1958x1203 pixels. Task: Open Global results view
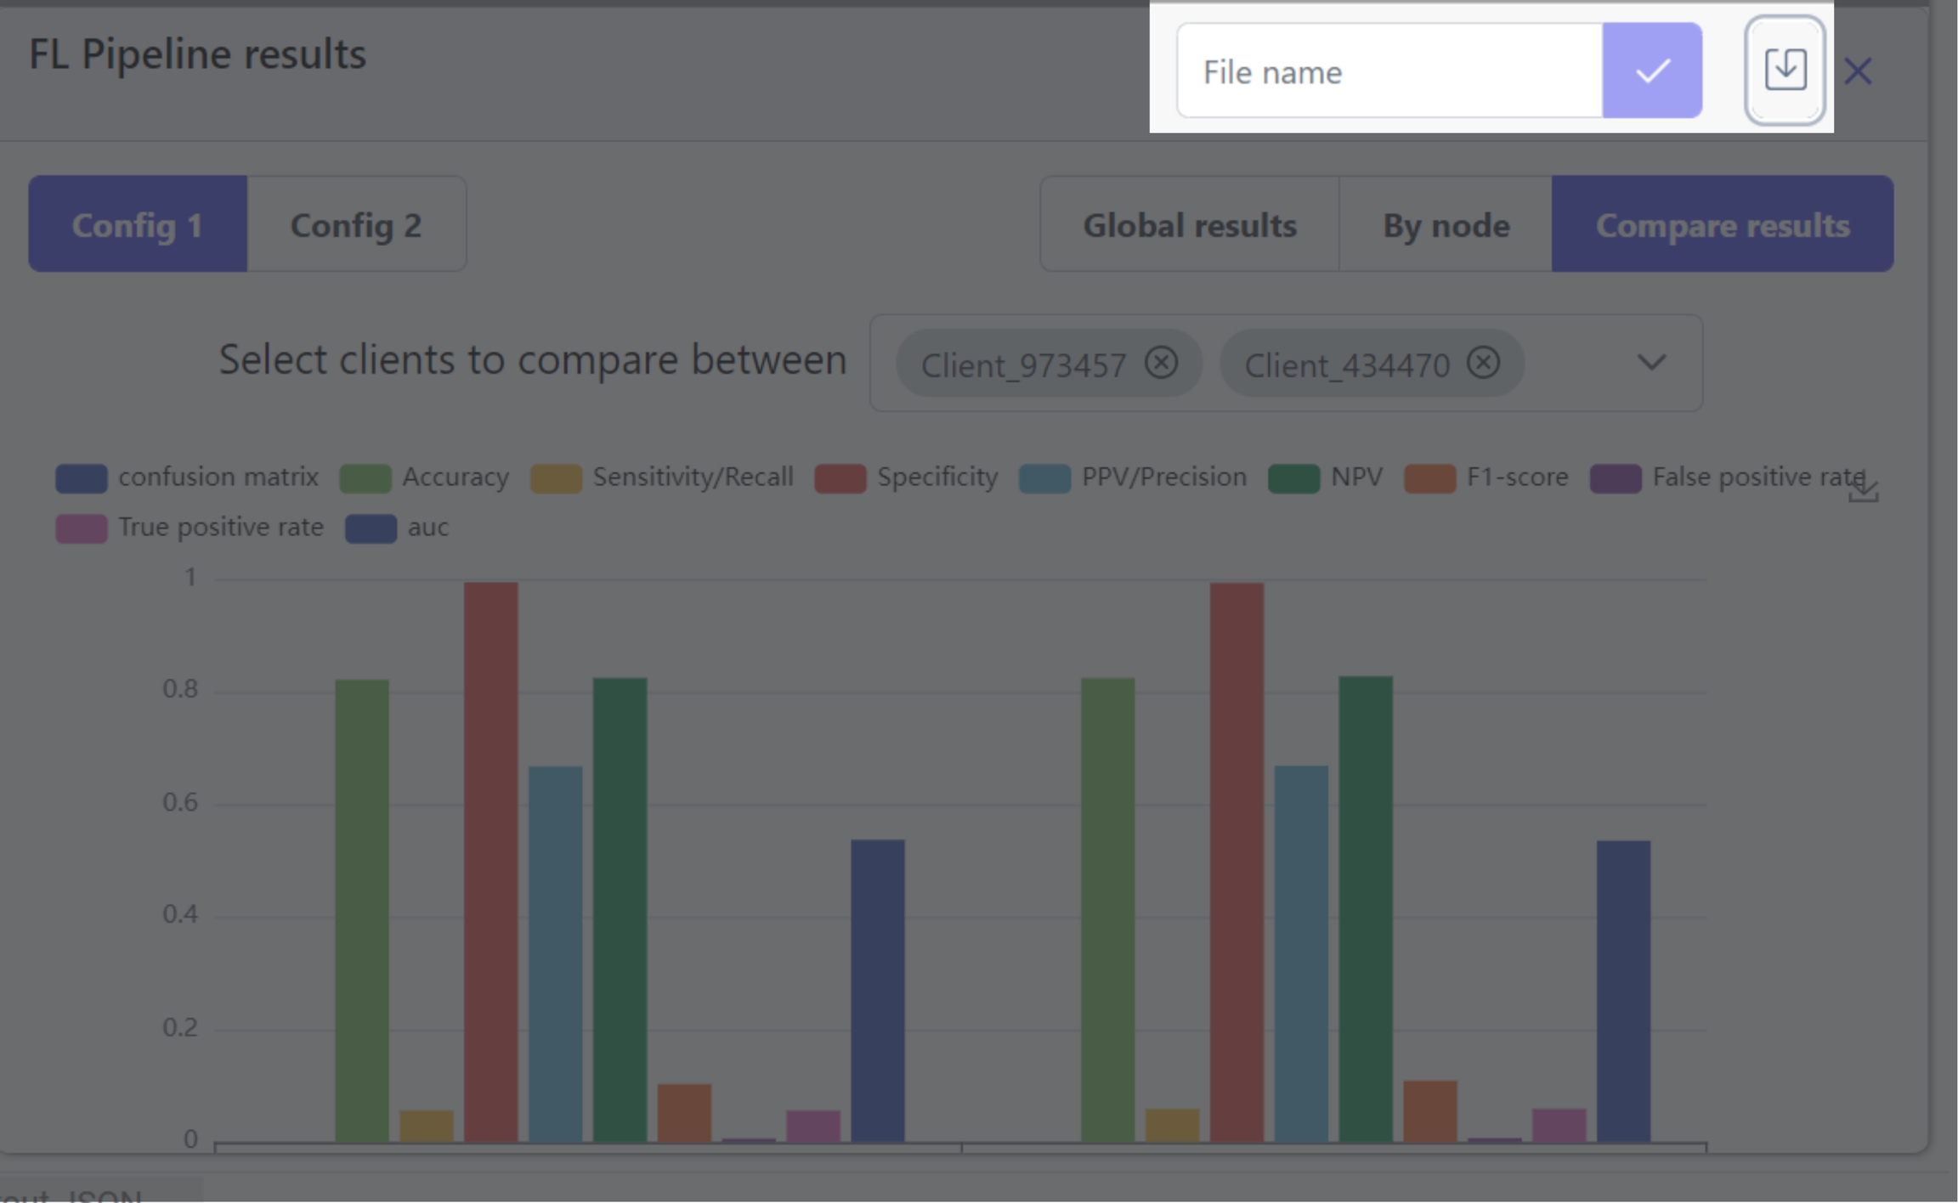[x=1189, y=225]
